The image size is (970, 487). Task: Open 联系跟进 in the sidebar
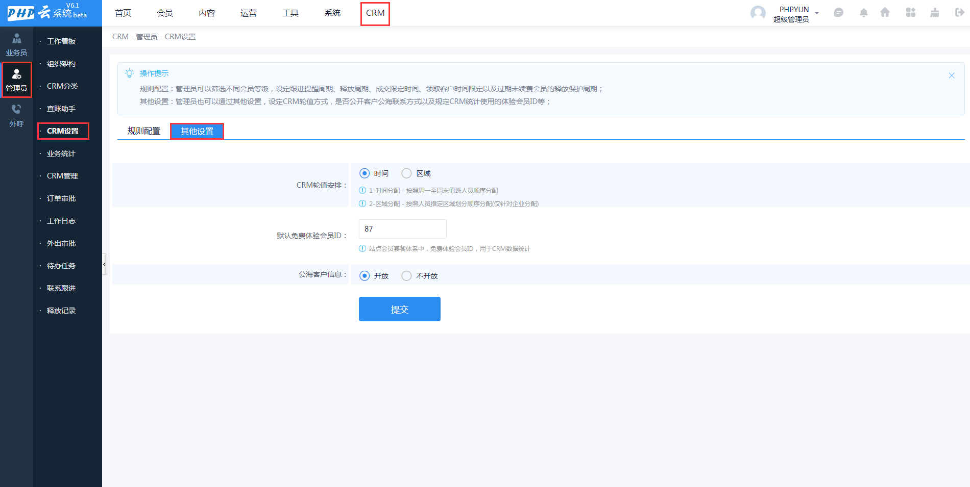(61, 288)
